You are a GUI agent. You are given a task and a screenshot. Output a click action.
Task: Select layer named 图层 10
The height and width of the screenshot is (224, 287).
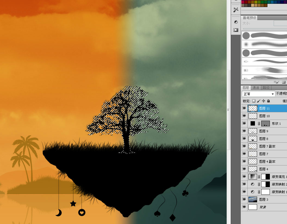264,116
